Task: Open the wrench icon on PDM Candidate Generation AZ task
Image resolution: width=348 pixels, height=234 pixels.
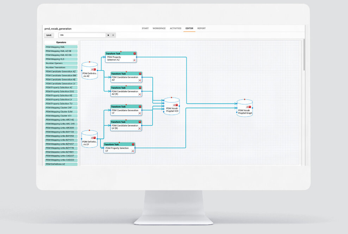Action: coord(140,80)
